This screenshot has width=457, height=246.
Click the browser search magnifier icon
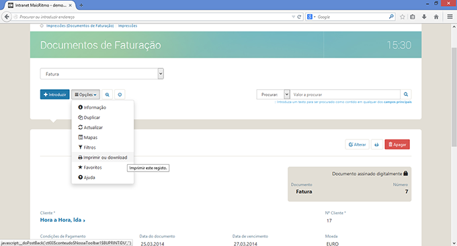(391, 17)
